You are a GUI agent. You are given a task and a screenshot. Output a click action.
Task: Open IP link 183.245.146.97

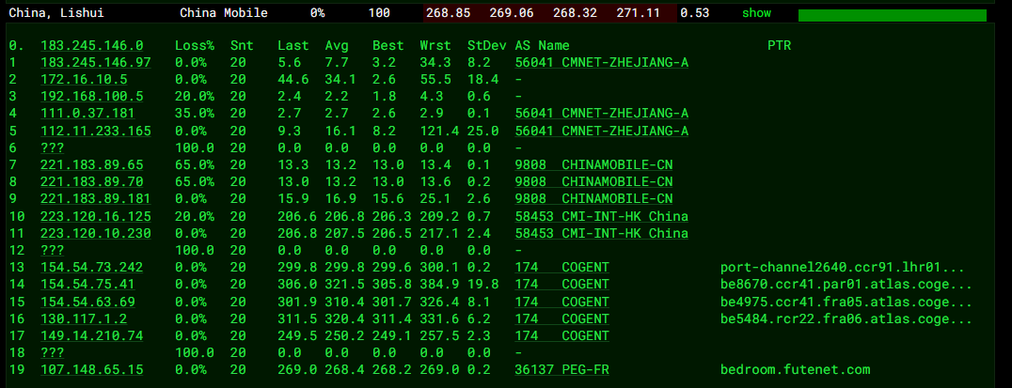96,63
